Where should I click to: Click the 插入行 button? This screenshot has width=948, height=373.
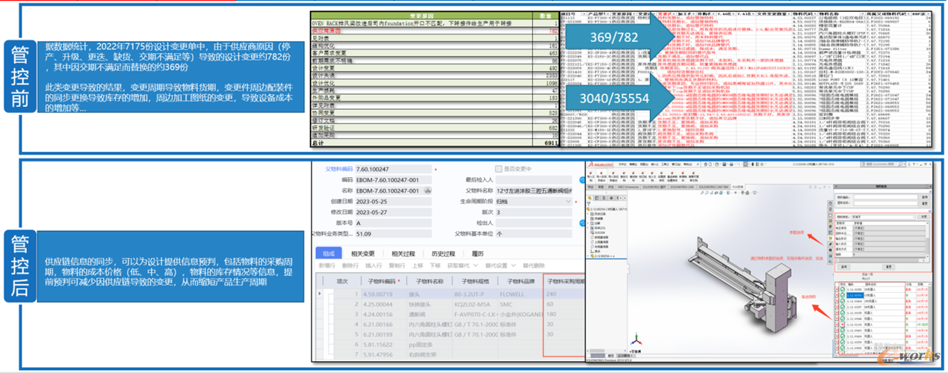pyautogui.click(x=374, y=265)
